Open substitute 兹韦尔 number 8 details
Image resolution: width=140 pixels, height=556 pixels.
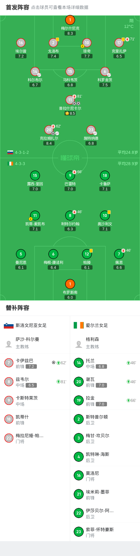click(35, 382)
